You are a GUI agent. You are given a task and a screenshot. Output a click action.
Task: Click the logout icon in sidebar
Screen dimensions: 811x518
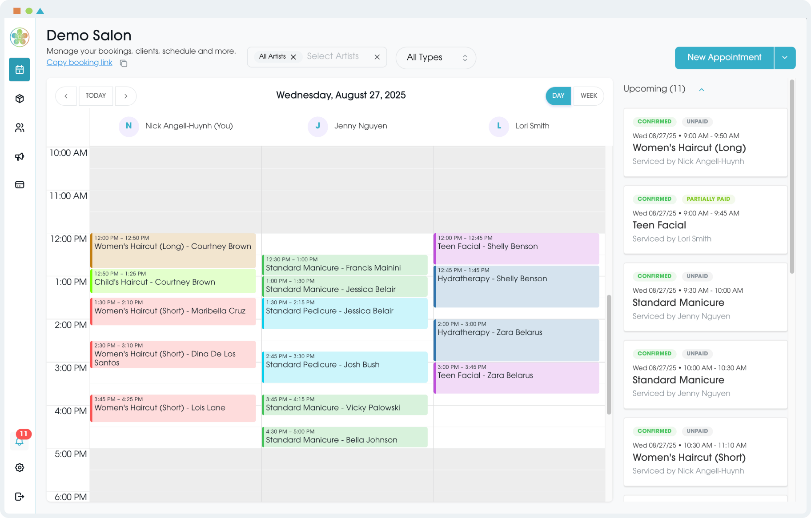20,496
